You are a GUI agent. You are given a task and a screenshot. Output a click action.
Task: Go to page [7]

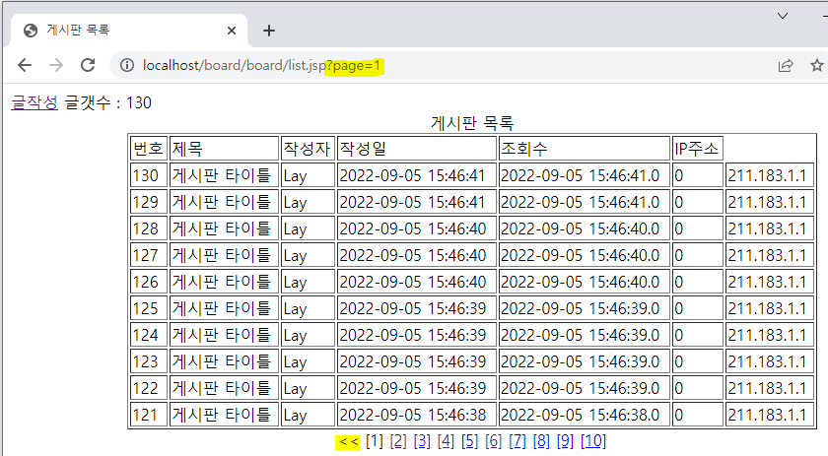[x=517, y=441]
